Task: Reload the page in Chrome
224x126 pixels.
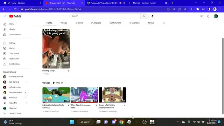Action: point(15,9)
